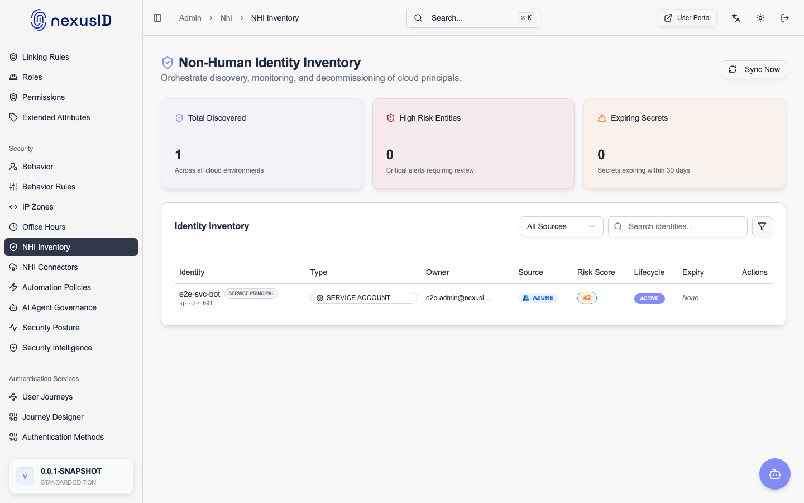Select the Expiring Secrets card
804x503 pixels.
click(x=685, y=144)
